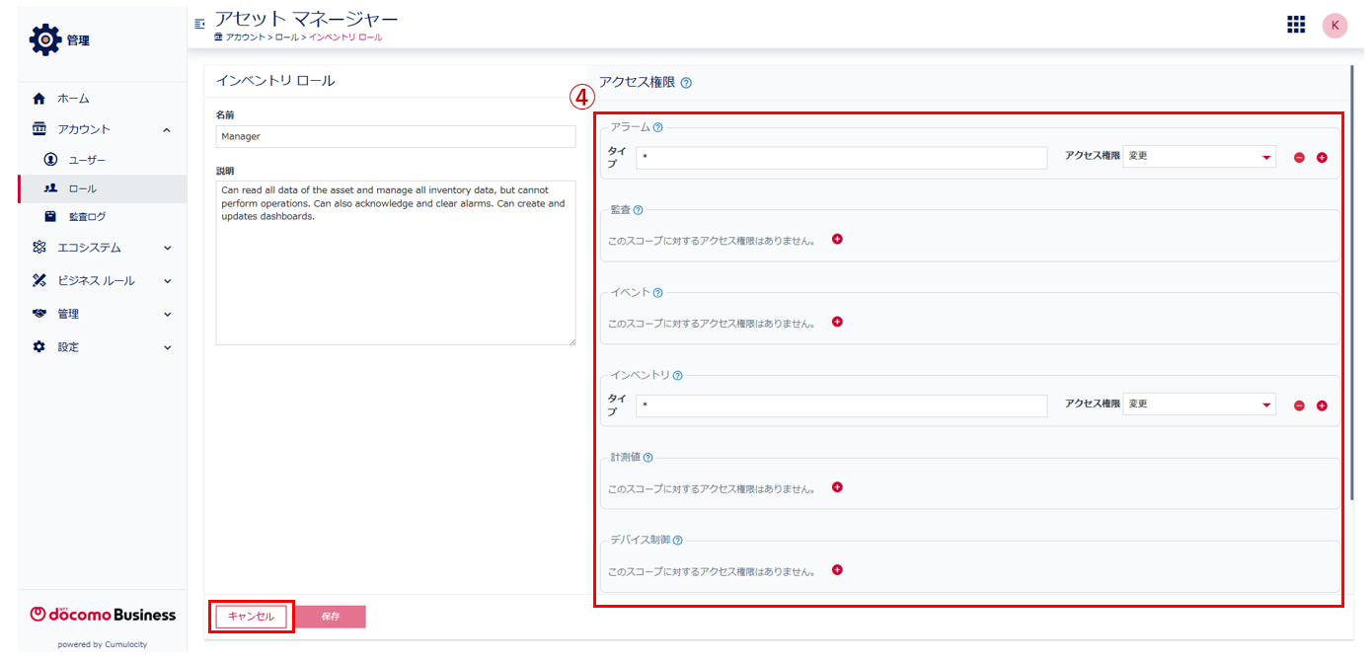Remove the インベントリ permission with minus icon
The image size is (1370, 662).
coord(1299,405)
